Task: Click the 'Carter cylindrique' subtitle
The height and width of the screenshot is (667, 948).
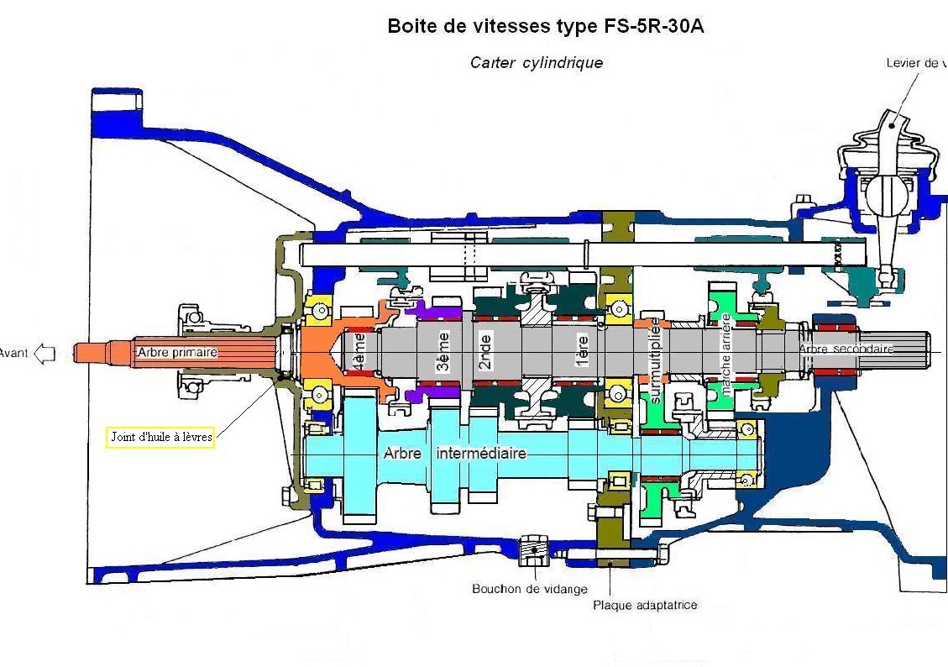Action: 537,62
